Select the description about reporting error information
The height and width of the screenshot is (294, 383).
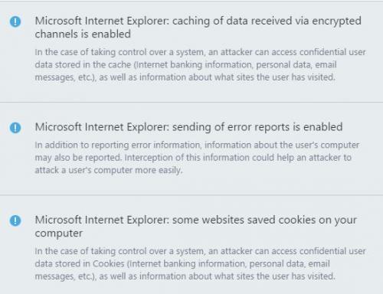(x=197, y=158)
